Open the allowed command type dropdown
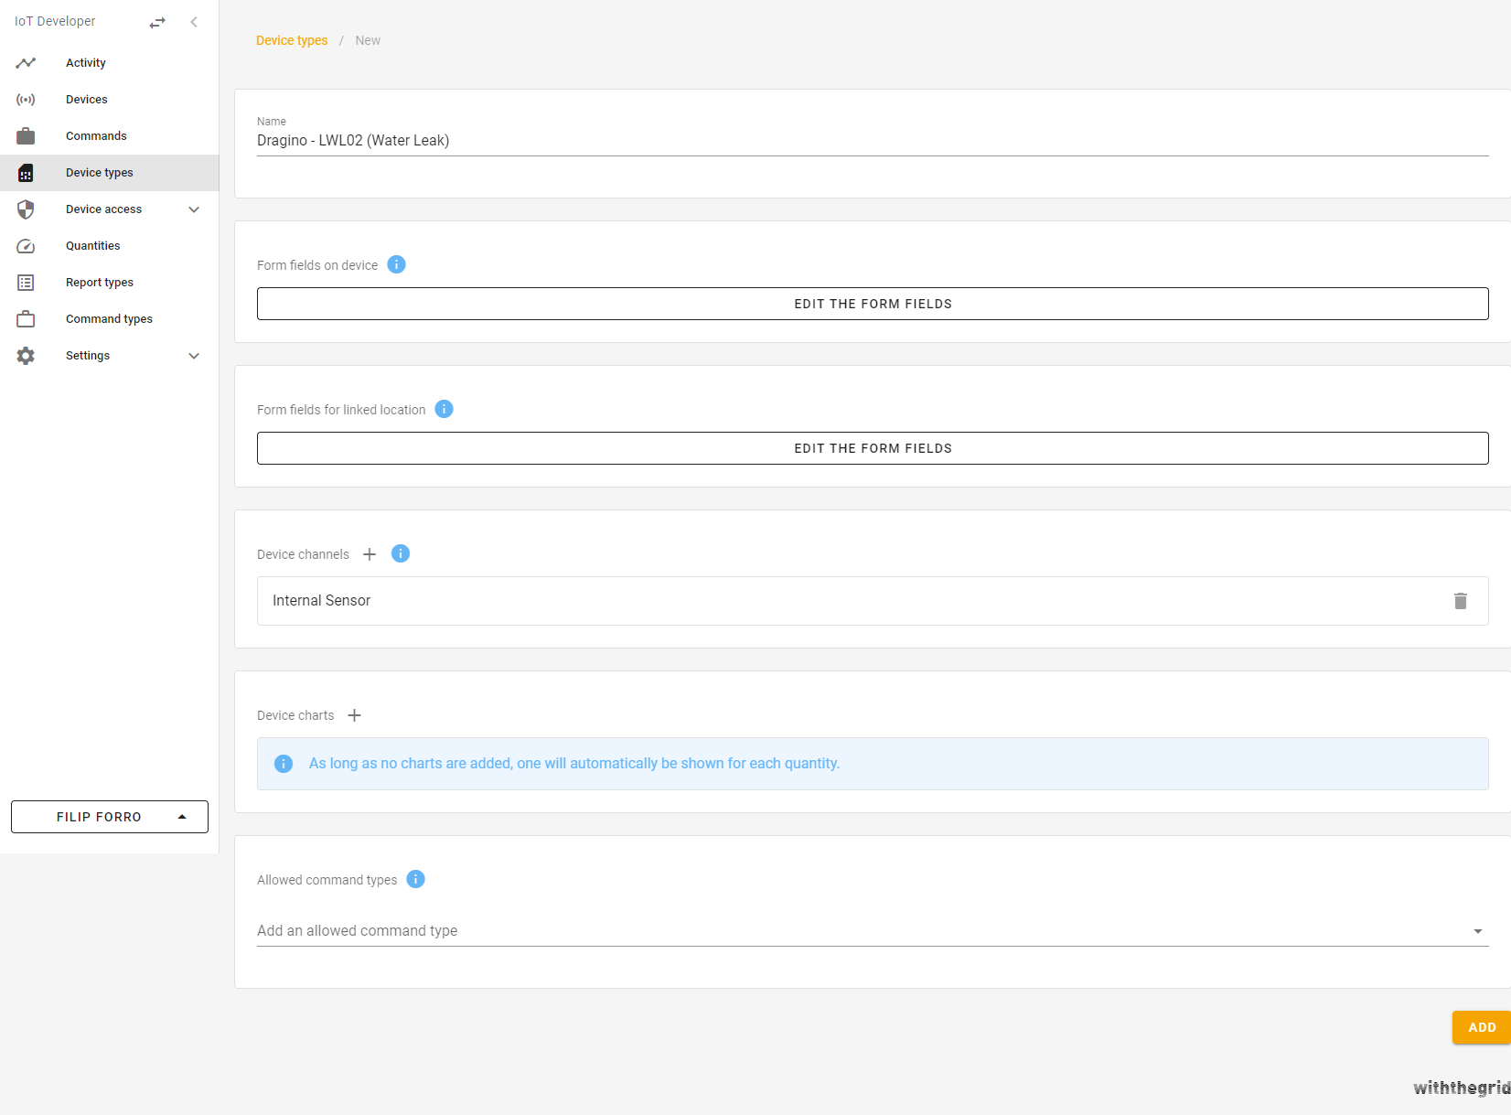 coord(1477,931)
